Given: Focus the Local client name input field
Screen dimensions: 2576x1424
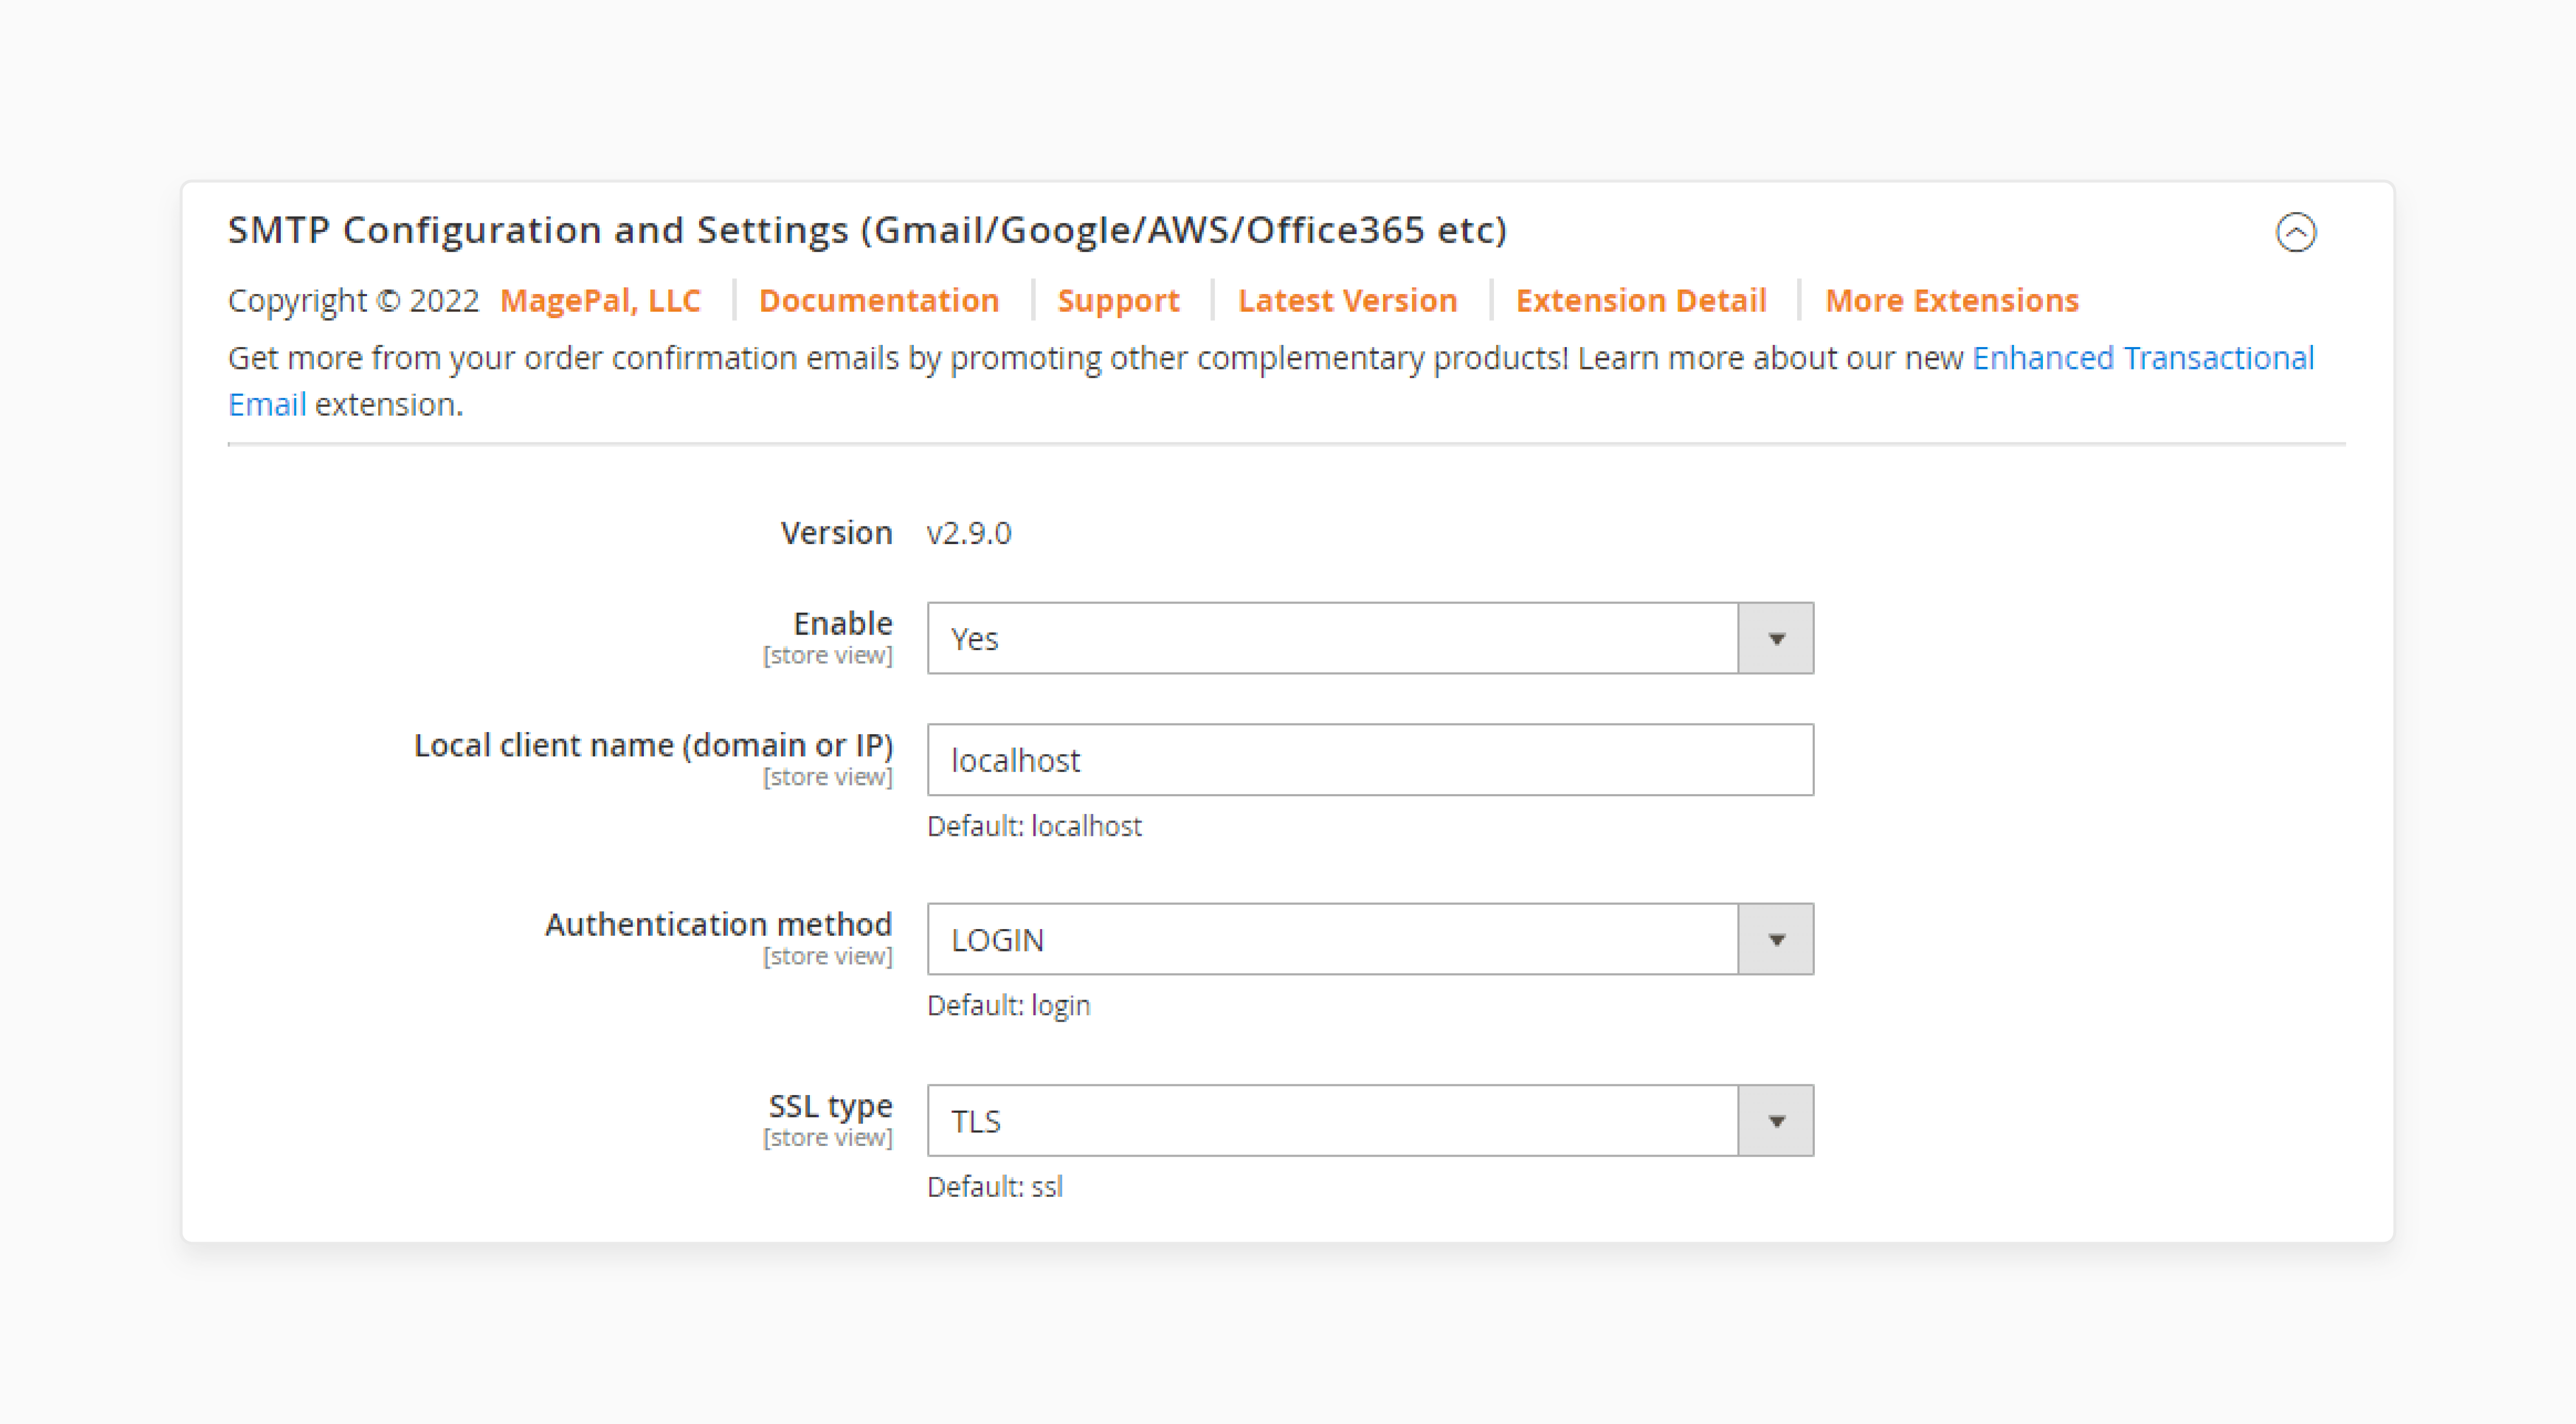Looking at the screenshot, I should click(1370, 760).
